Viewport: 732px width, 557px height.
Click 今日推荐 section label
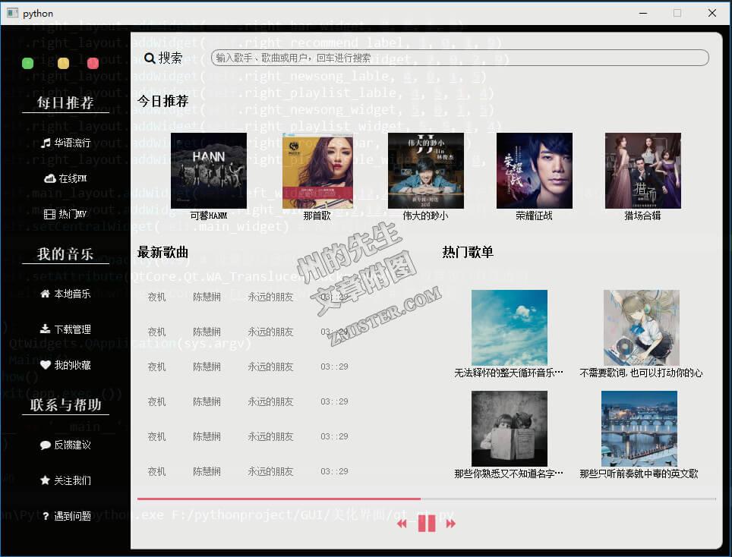point(162,101)
